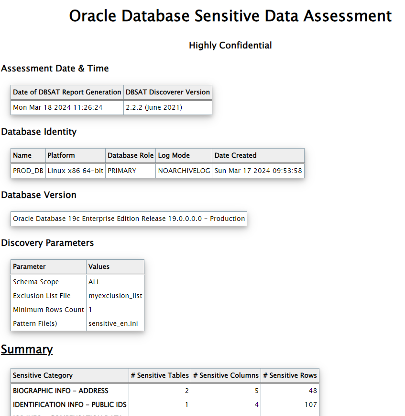Select the Oracle Database 19c Enterprise Edition text
Image resolution: width=405 pixels, height=416 pixels.
click(x=128, y=219)
